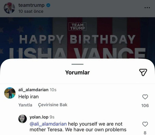
Task: View the 8 likes on reply
Action: [145, 133]
